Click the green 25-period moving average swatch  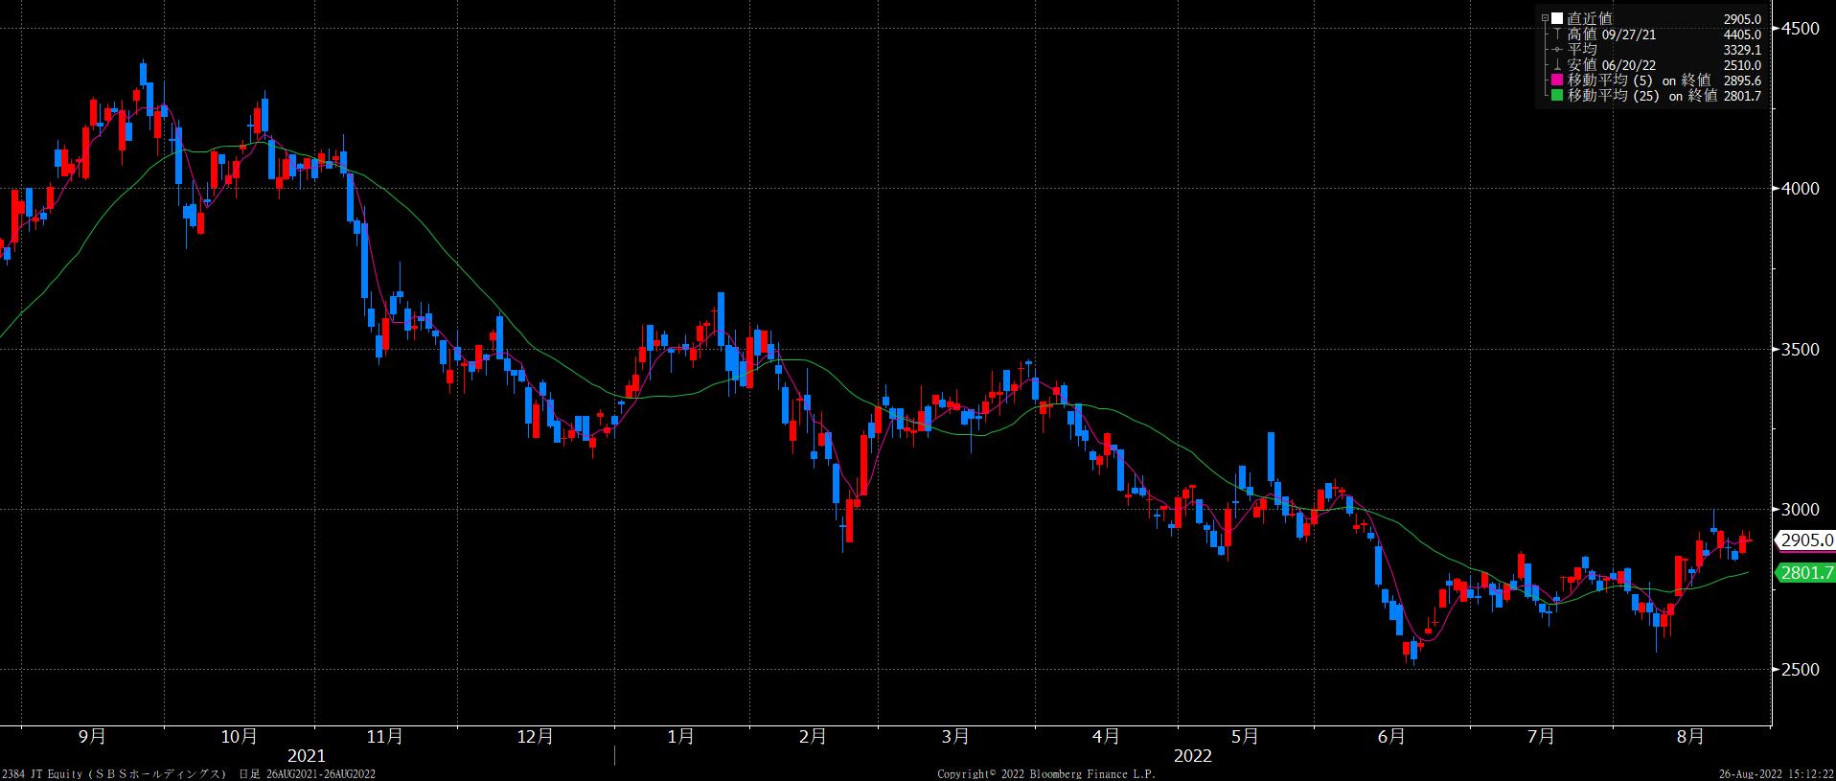pyautogui.click(x=1557, y=96)
